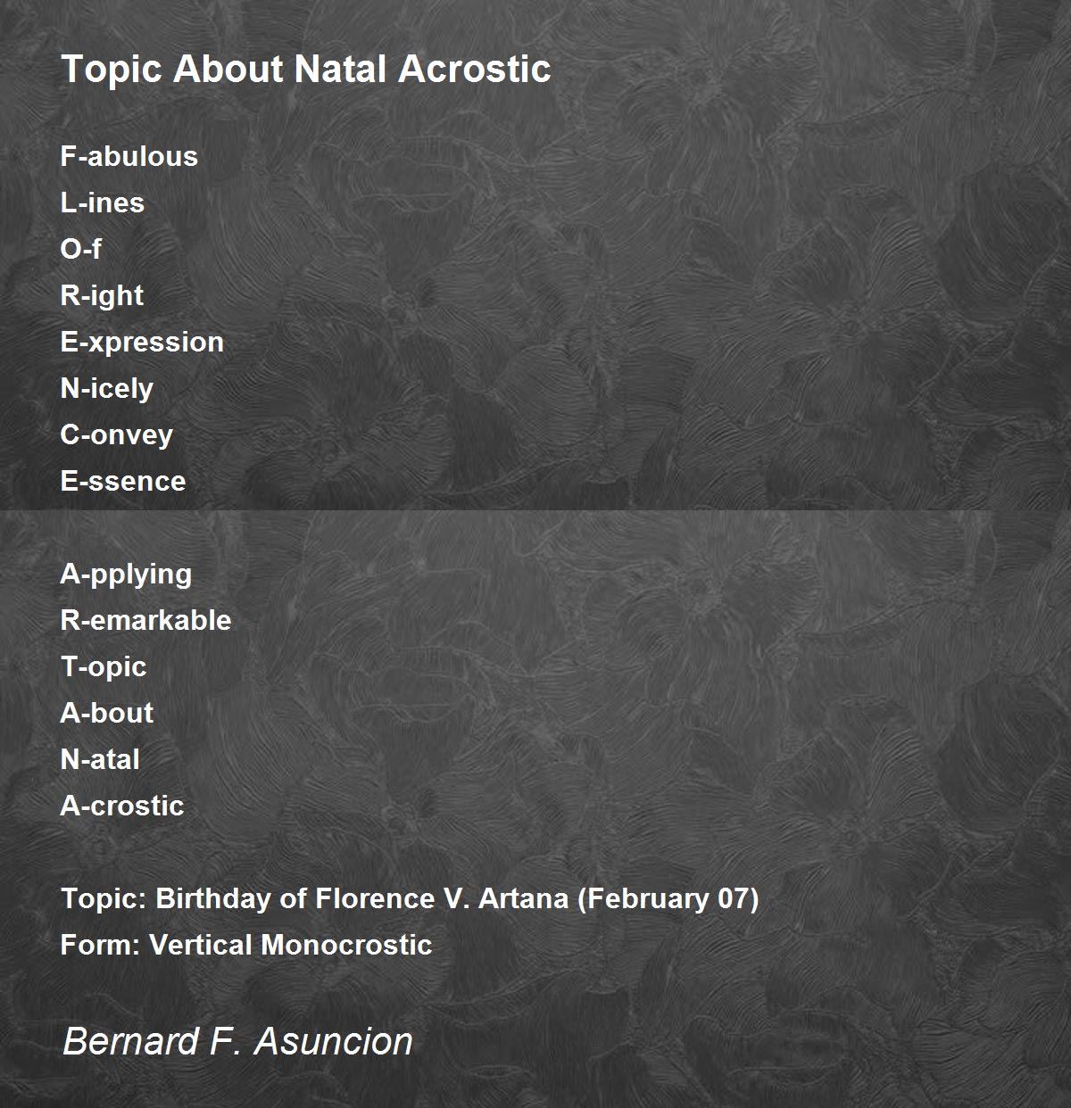Click the poem title 'Topic About Natal Acrostic'

[305, 69]
